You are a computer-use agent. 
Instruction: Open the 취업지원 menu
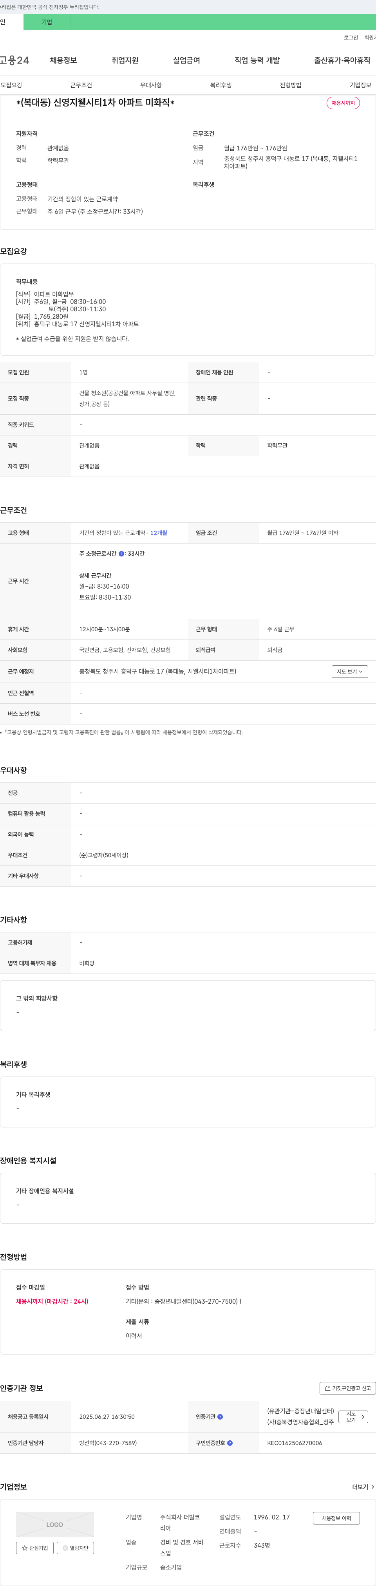(x=125, y=60)
